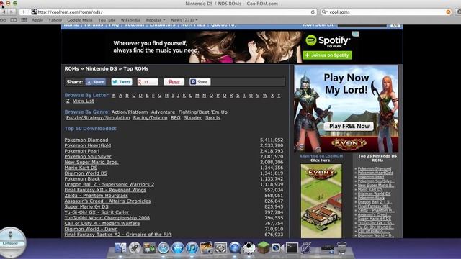Click the Tweet button
The image size is (461, 259).
click(122, 82)
